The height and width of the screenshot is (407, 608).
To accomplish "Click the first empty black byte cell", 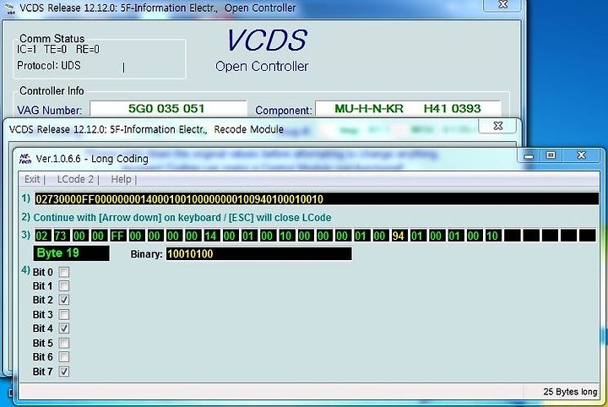I will pos(512,236).
